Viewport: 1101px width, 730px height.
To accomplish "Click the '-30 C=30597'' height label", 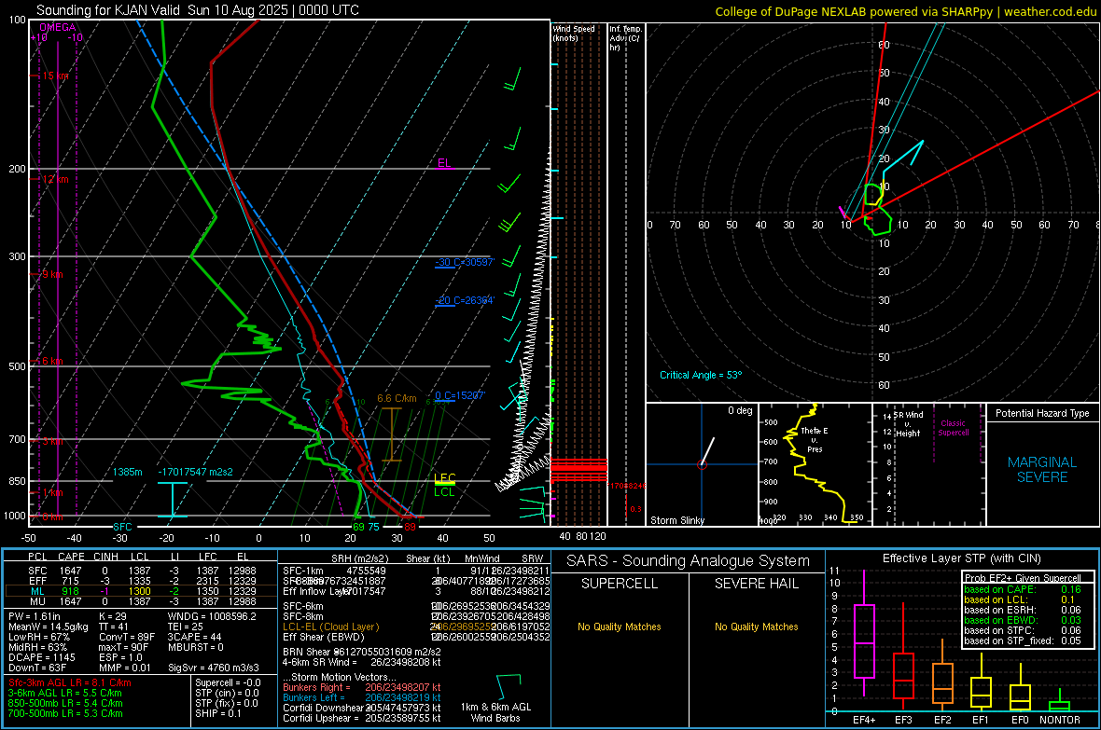I will pos(465,263).
